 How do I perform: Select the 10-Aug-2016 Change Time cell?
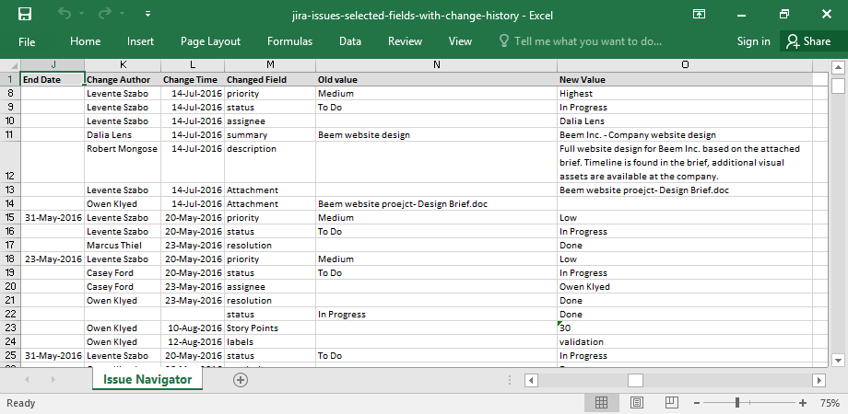tap(193, 328)
